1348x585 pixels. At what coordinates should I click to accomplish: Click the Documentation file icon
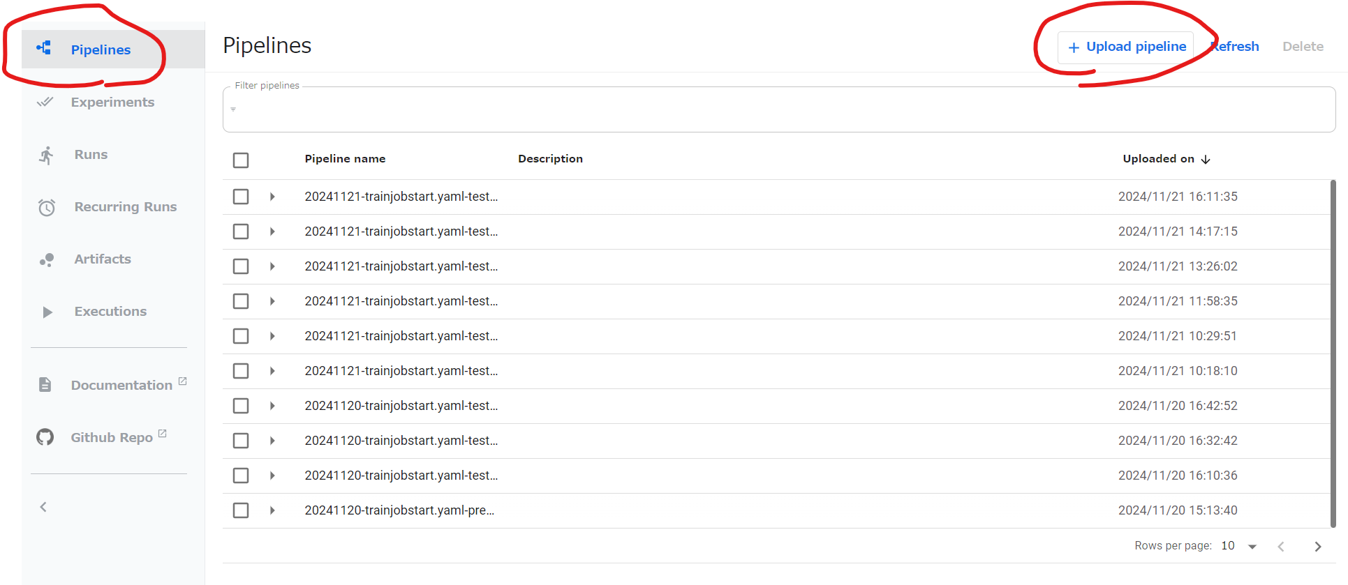[45, 385]
